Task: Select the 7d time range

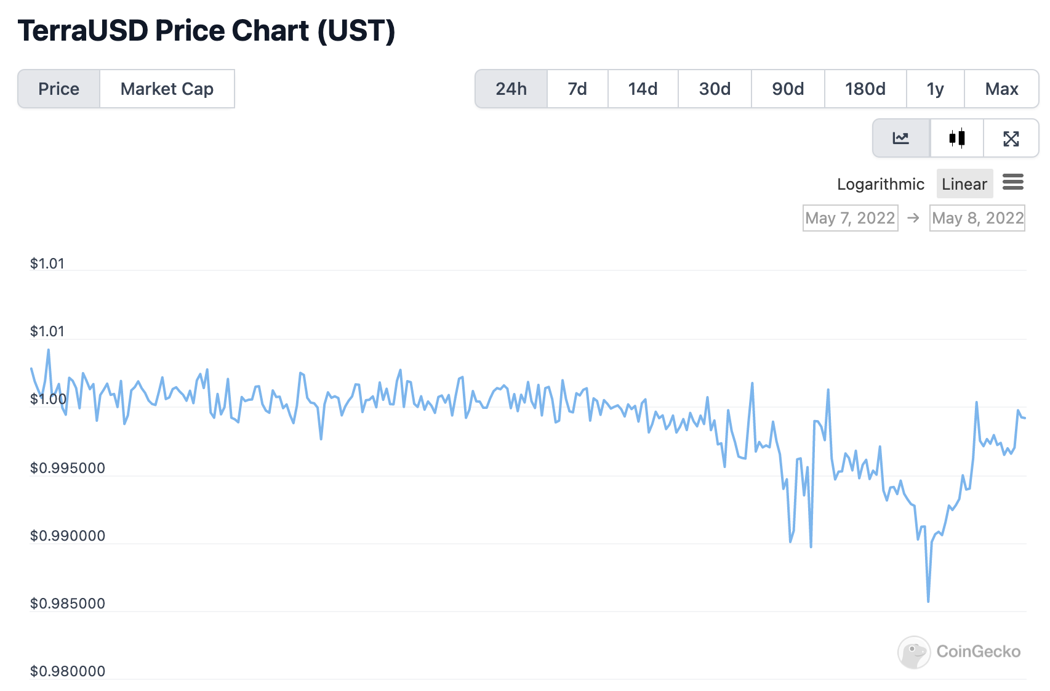Action: click(577, 89)
